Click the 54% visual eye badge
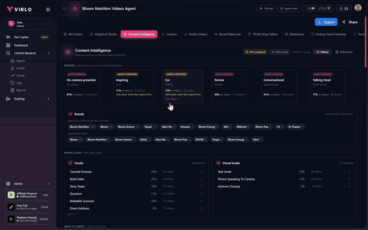Screen dimensions: 368x230 [279, 52]
